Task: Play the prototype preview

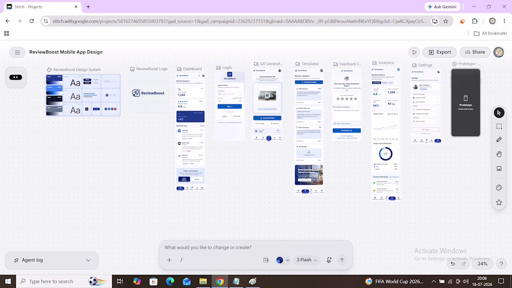Action: point(414,52)
